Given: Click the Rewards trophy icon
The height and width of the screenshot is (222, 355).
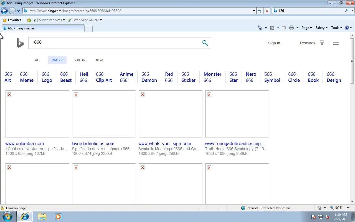Looking at the screenshot, I should 322,43.
